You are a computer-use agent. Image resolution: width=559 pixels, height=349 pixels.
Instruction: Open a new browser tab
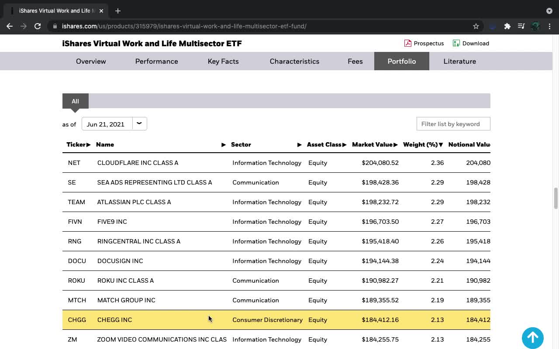(x=118, y=10)
